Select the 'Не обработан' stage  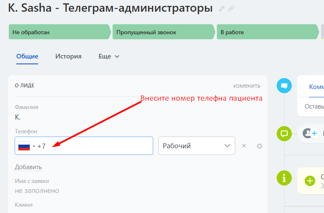[x=59, y=32]
